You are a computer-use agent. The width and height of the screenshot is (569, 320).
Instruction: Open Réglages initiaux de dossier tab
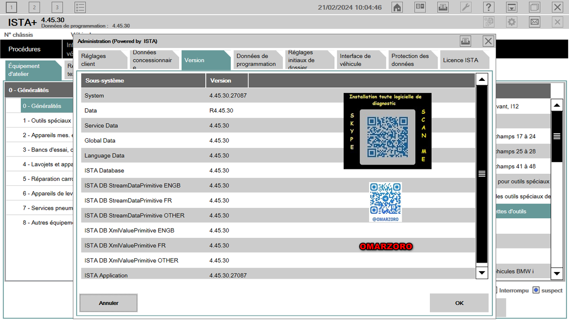[x=309, y=60]
